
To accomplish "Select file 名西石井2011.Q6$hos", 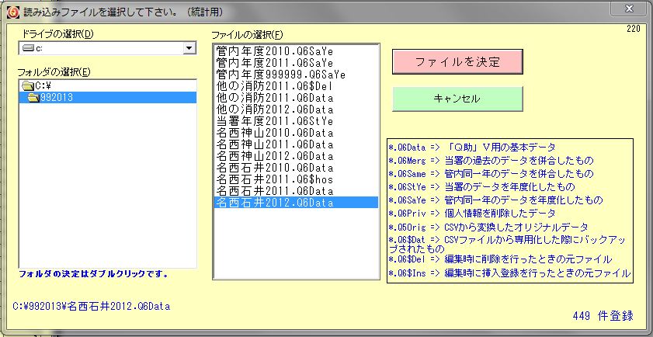I will (x=275, y=179).
